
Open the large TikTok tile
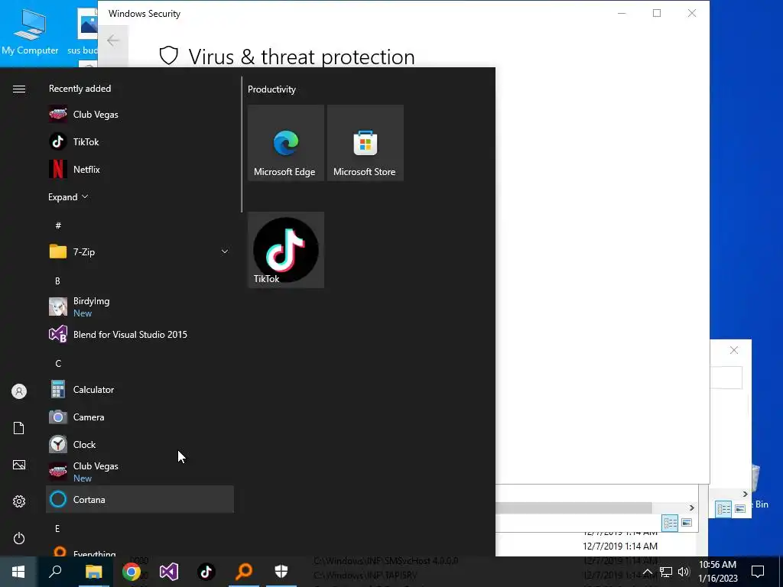(286, 250)
